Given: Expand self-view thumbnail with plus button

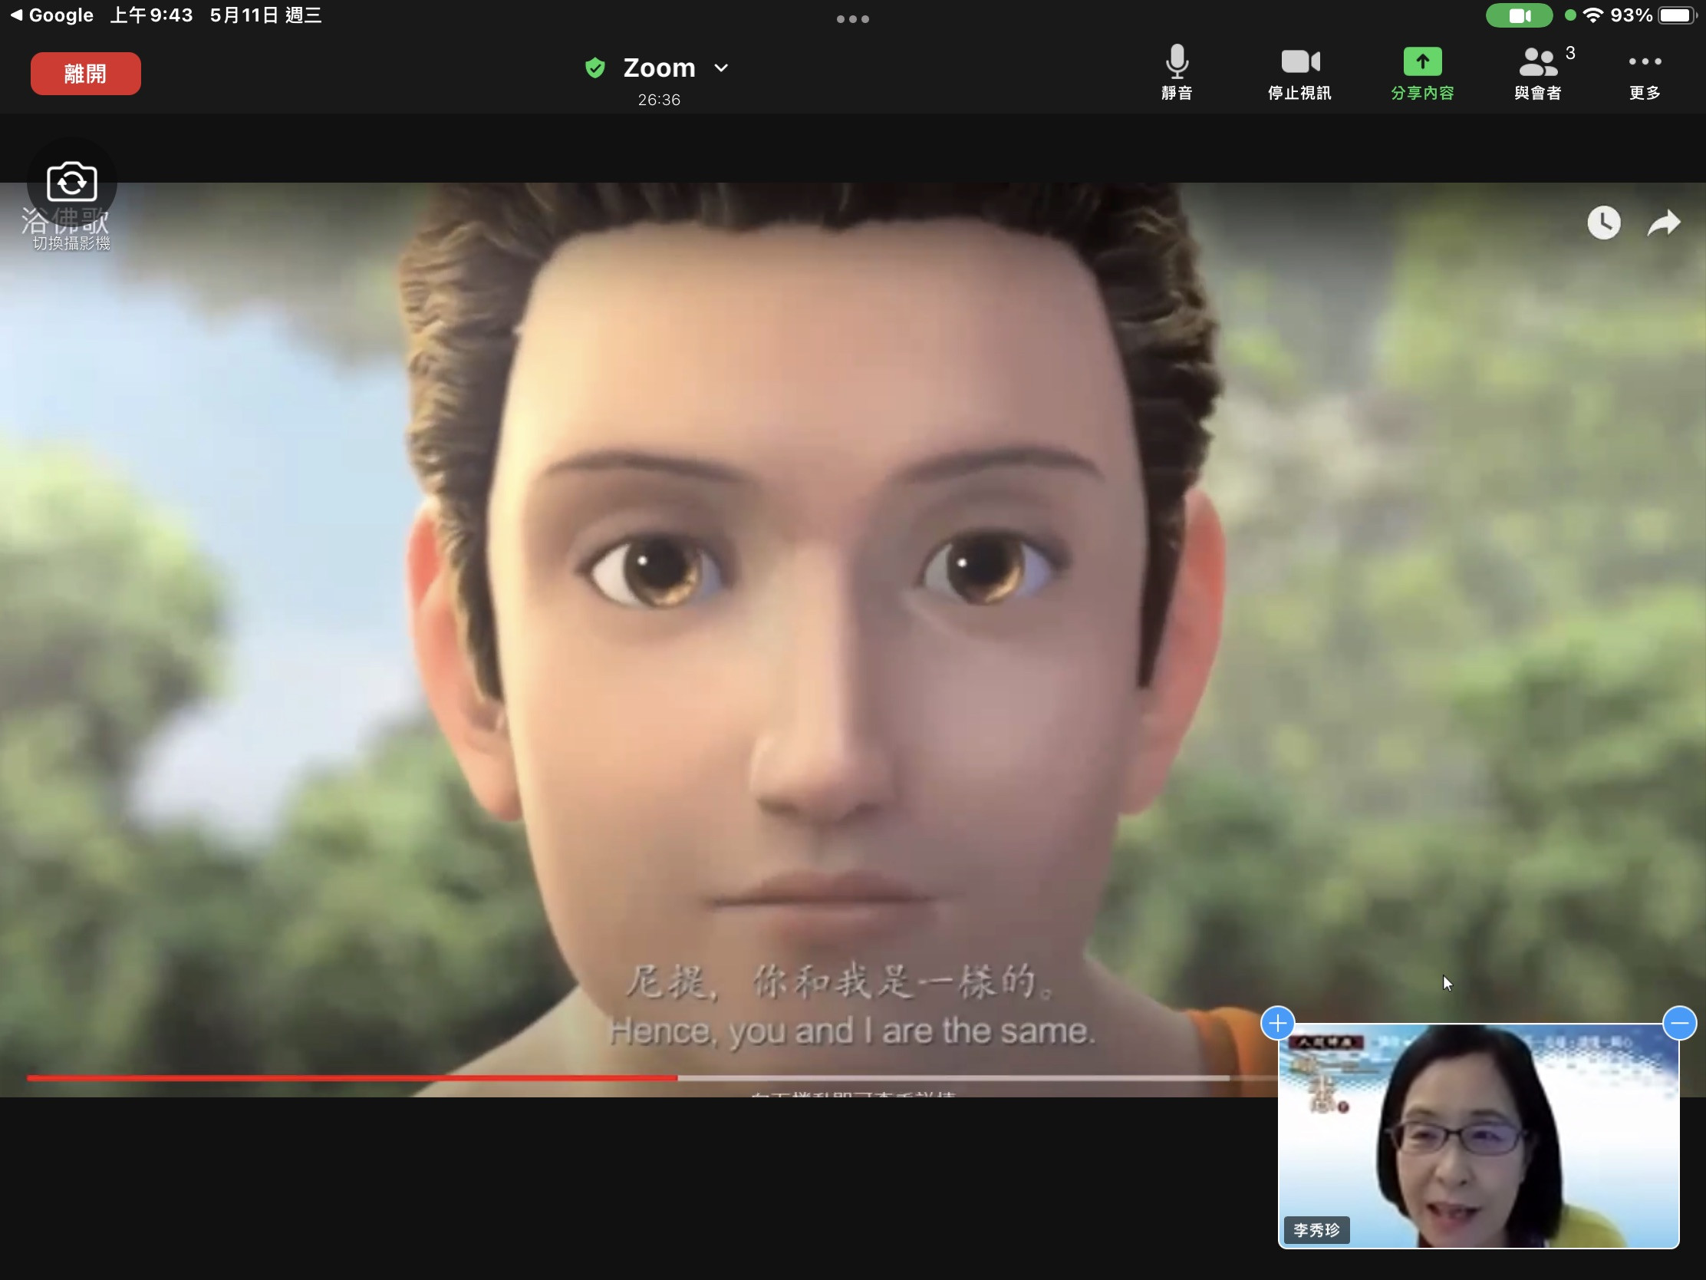Looking at the screenshot, I should [x=1277, y=1023].
